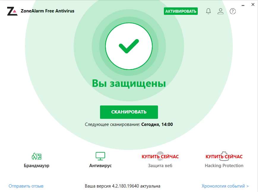This screenshot has height=192, width=258.
Task: Click КУПИТЬ СЕЙЧАС above Hacking Protection
Action: pos(224,156)
